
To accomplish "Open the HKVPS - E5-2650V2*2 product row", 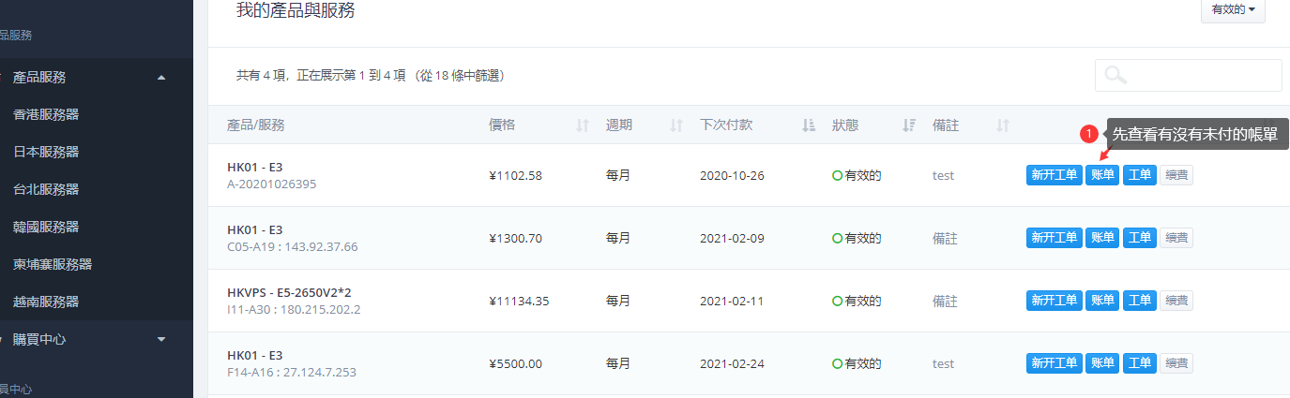I will coord(289,293).
